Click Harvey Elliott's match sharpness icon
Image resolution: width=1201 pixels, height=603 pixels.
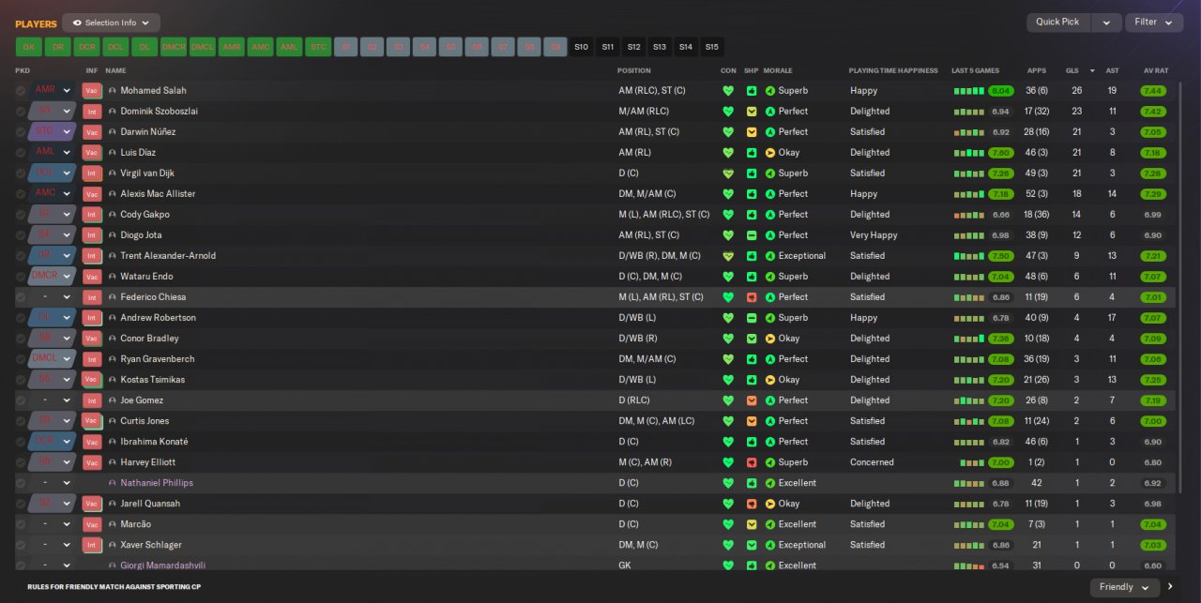point(752,462)
